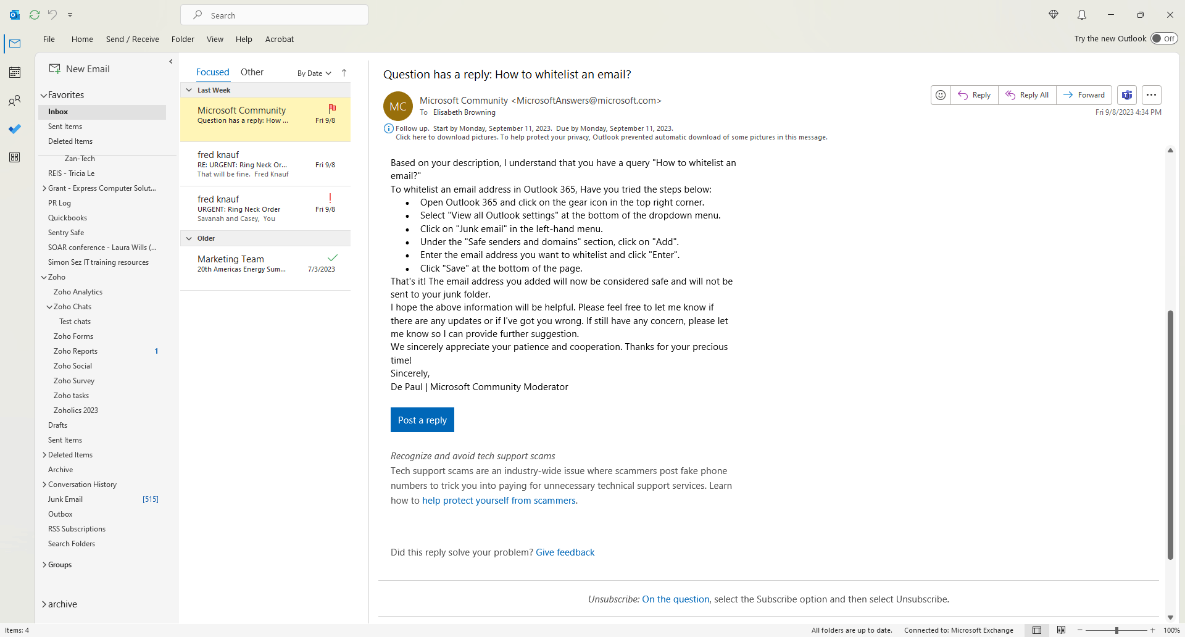Open the By Date sort dropdown

[x=314, y=73]
